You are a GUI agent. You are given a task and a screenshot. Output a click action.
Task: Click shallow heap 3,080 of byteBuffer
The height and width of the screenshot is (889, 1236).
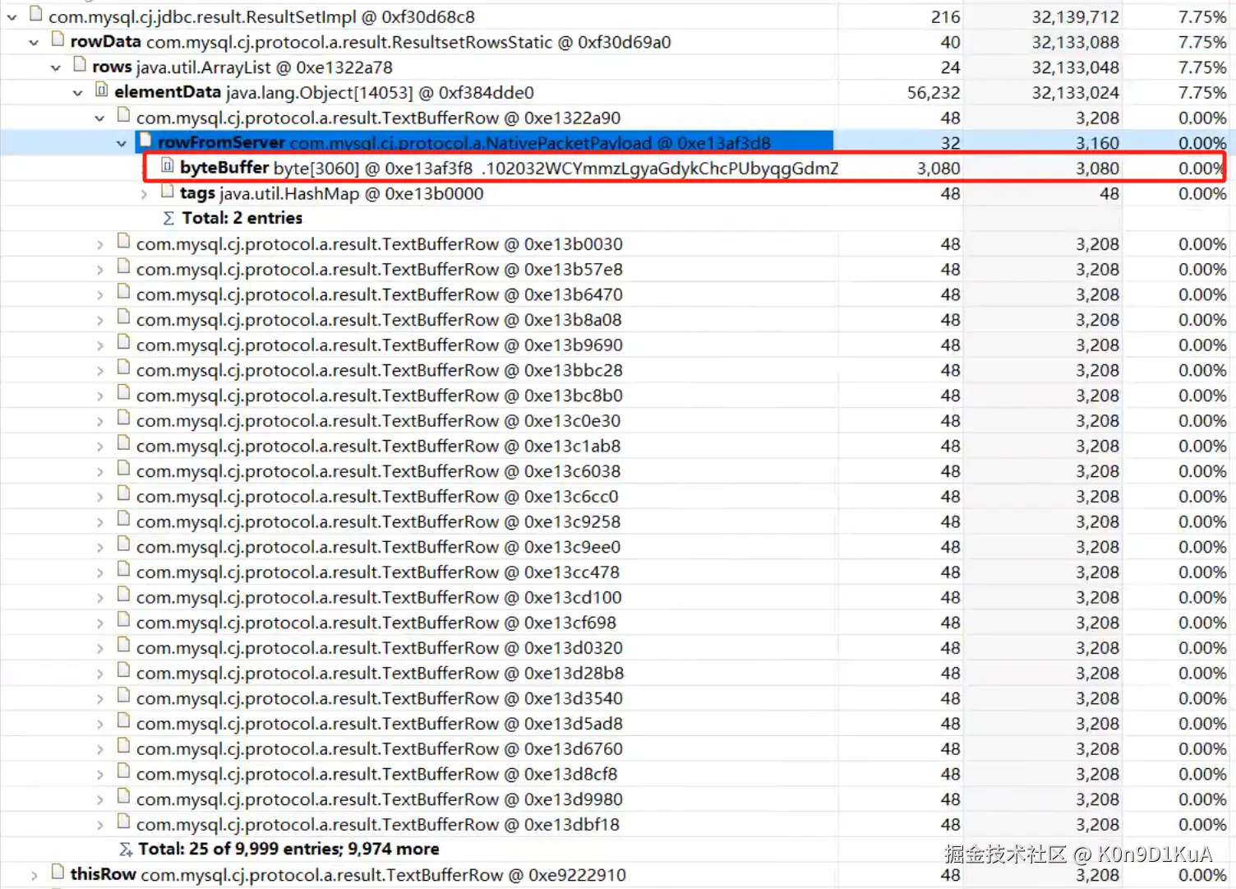[x=939, y=169]
